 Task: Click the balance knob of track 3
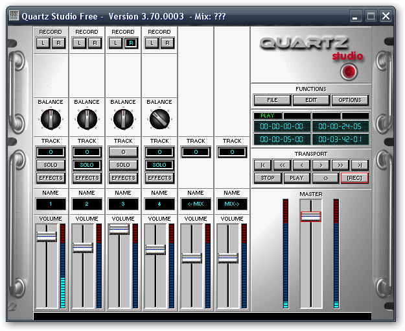(124, 119)
